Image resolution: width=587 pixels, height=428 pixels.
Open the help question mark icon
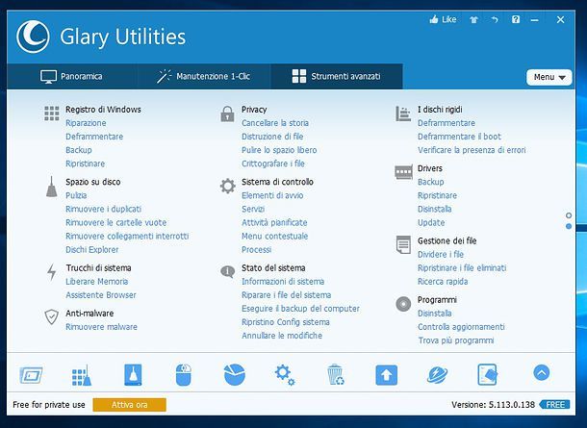tap(516, 19)
